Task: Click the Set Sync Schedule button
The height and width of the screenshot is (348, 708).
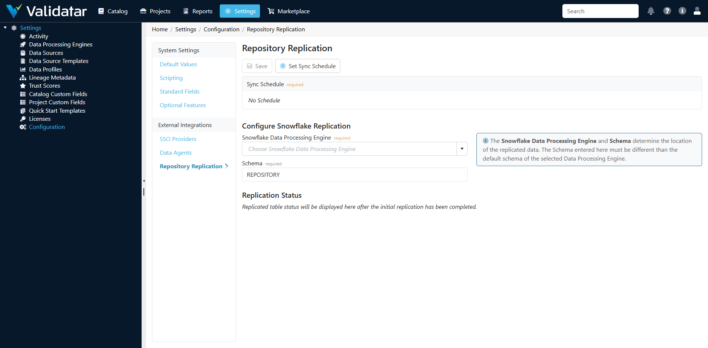Action: [308, 66]
